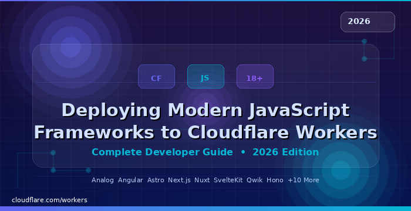Select the Astro framework label
The height and width of the screenshot is (211, 411).
coord(156,180)
